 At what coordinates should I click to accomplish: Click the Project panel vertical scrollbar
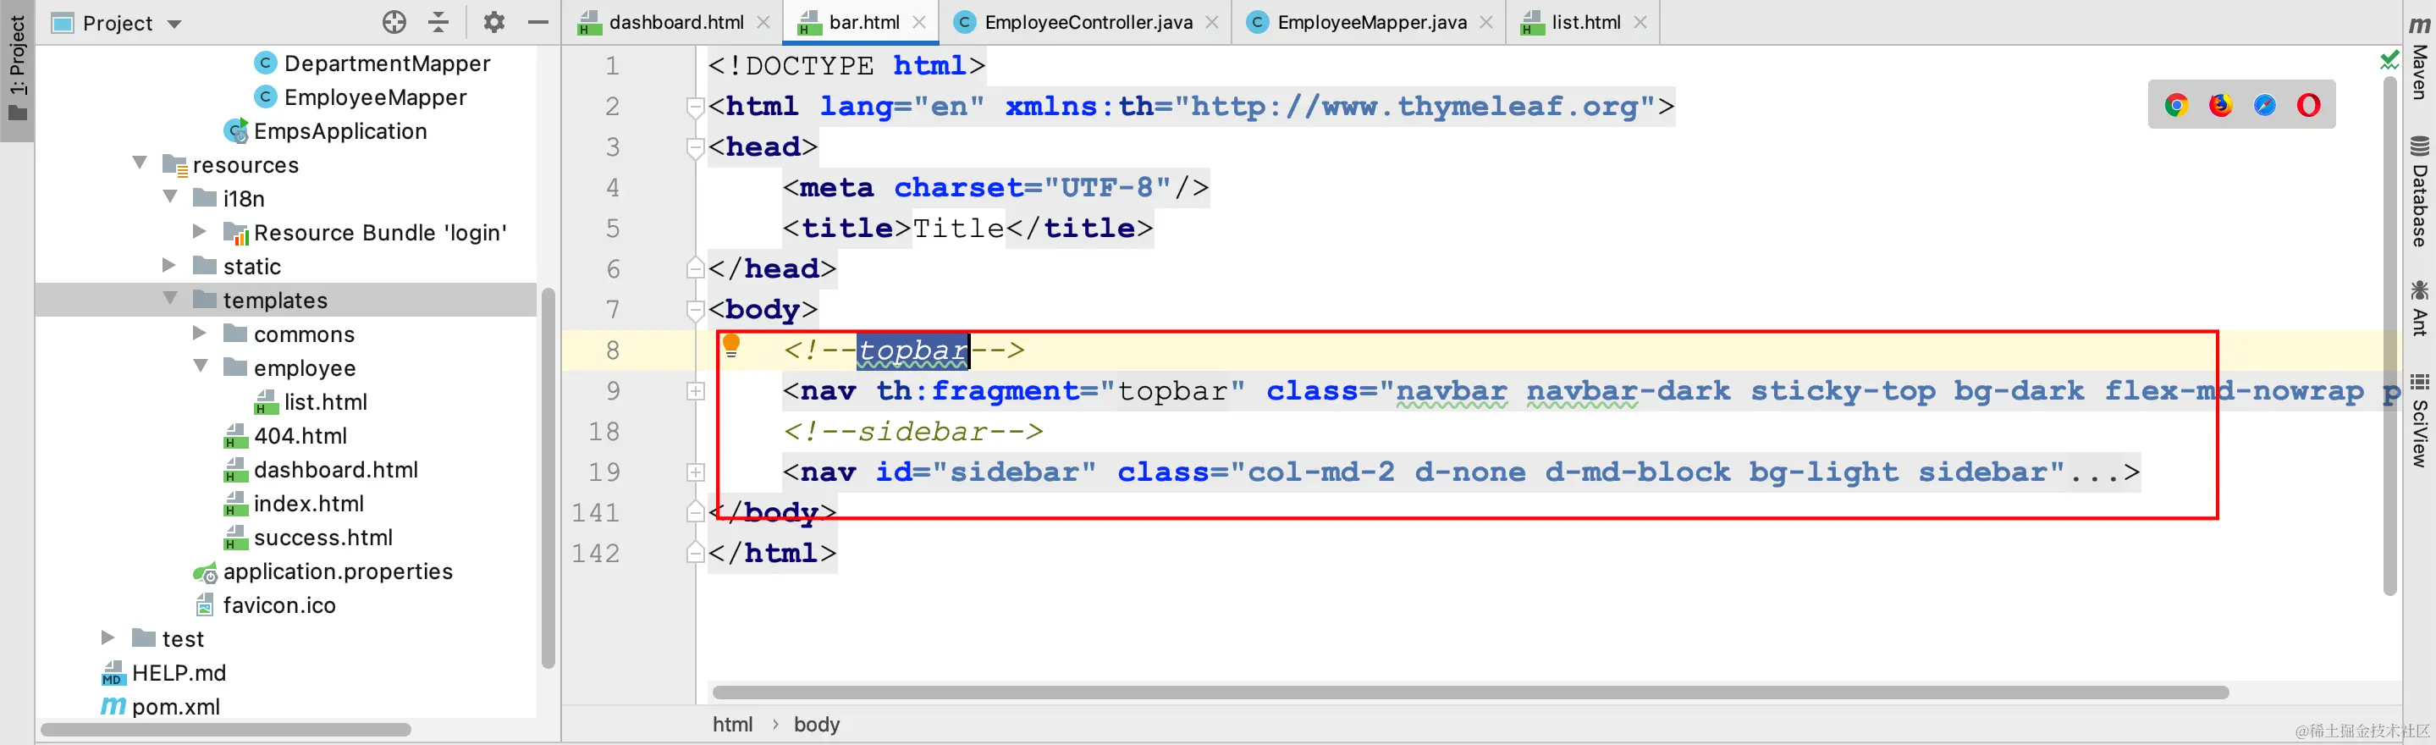point(548,478)
